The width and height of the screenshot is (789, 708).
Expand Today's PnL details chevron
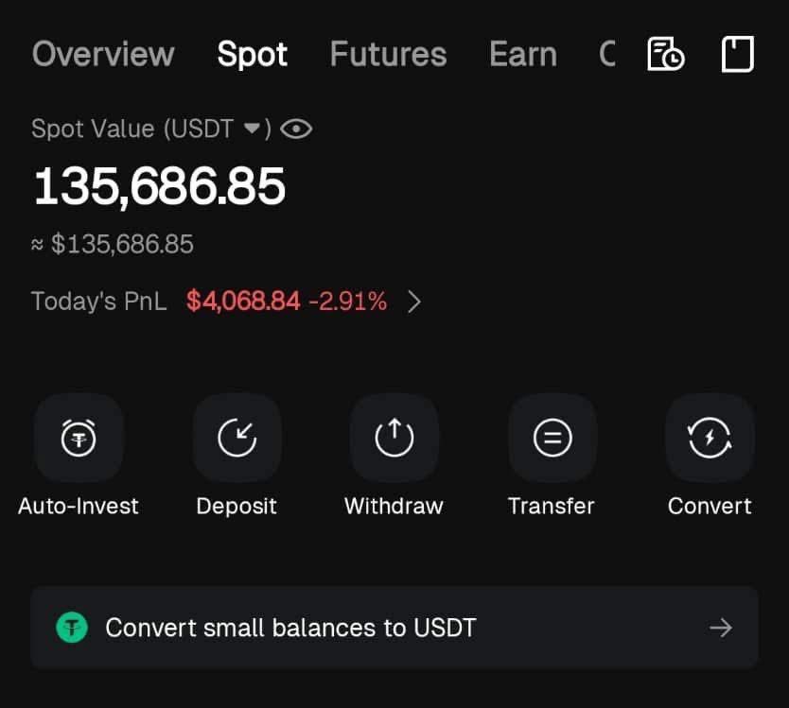pyautogui.click(x=413, y=302)
